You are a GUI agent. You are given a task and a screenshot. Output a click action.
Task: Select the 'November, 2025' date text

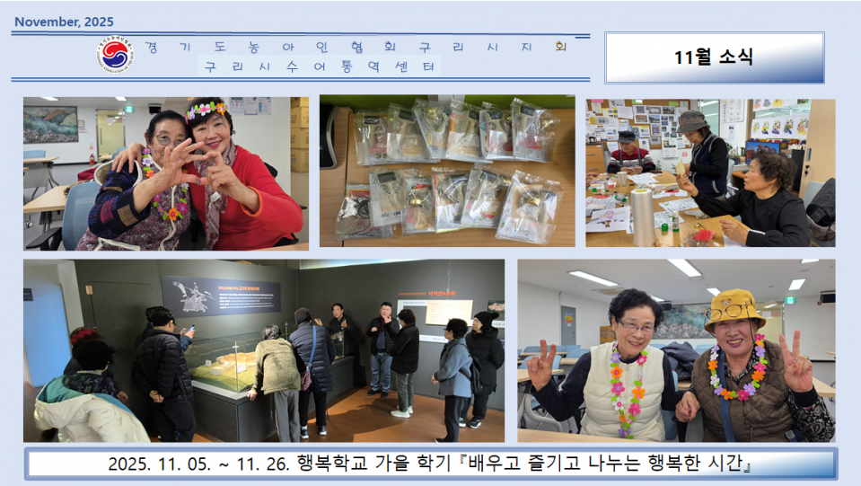click(x=64, y=22)
